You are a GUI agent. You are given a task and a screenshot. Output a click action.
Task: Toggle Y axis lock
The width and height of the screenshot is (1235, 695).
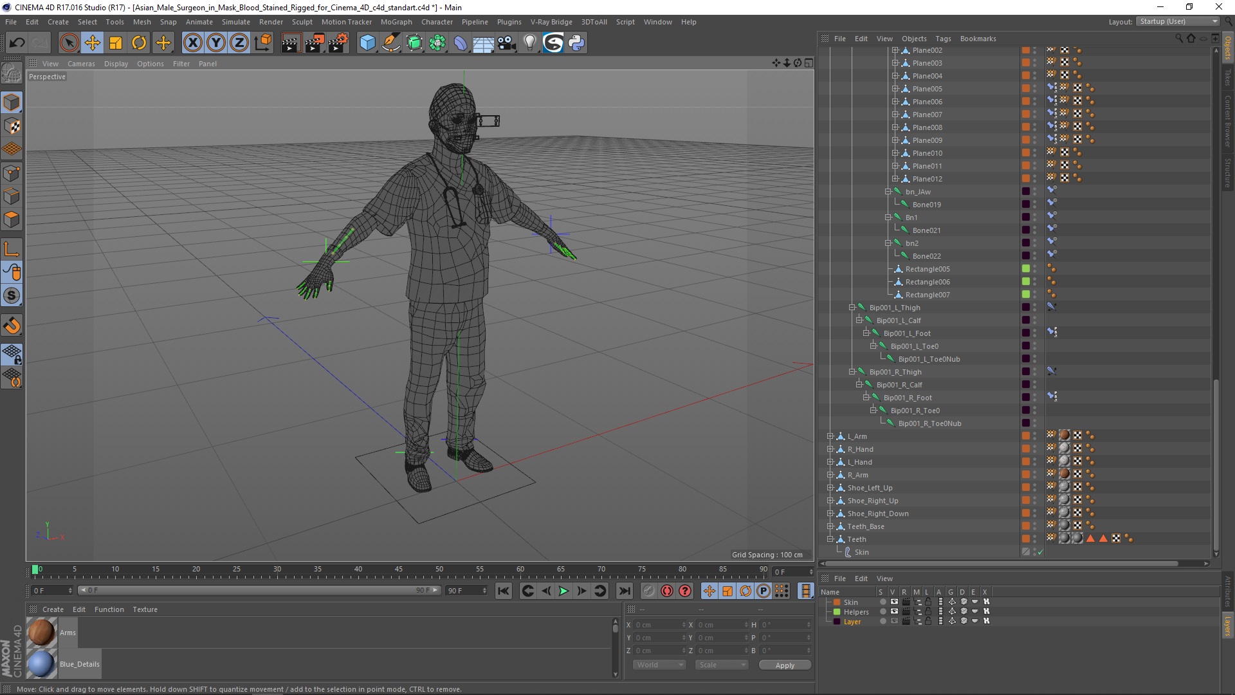216,43
